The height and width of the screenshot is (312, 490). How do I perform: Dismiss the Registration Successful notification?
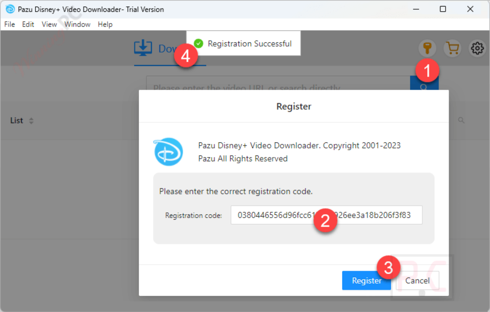click(249, 44)
